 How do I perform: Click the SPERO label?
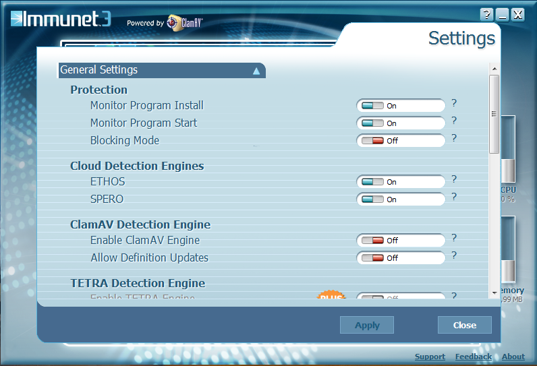107,199
